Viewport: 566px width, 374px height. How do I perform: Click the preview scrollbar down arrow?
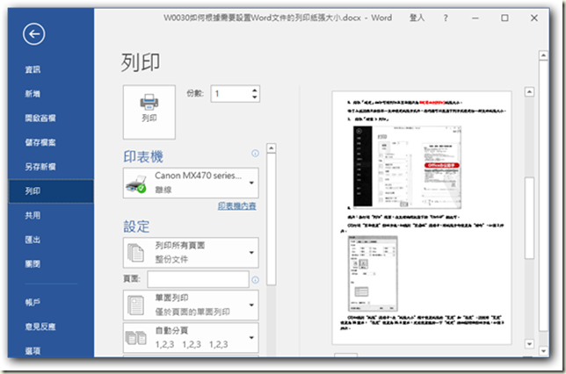click(x=529, y=343)
